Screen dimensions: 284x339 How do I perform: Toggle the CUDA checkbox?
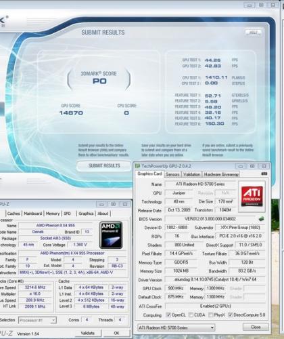coord(191,315)
